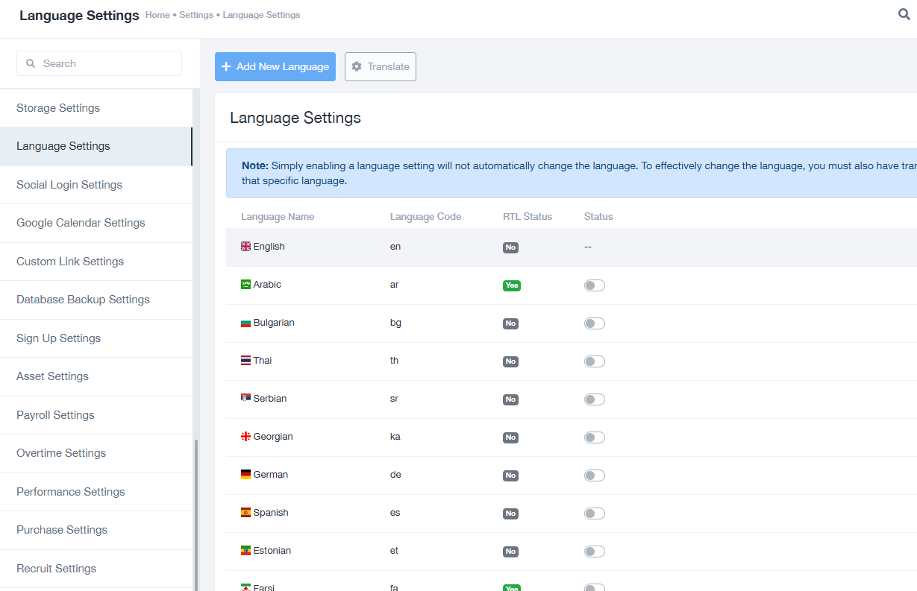Viewport: 917px width, 591px height.
Task: Click the Georgian flag icon
Action: [245, 437]
